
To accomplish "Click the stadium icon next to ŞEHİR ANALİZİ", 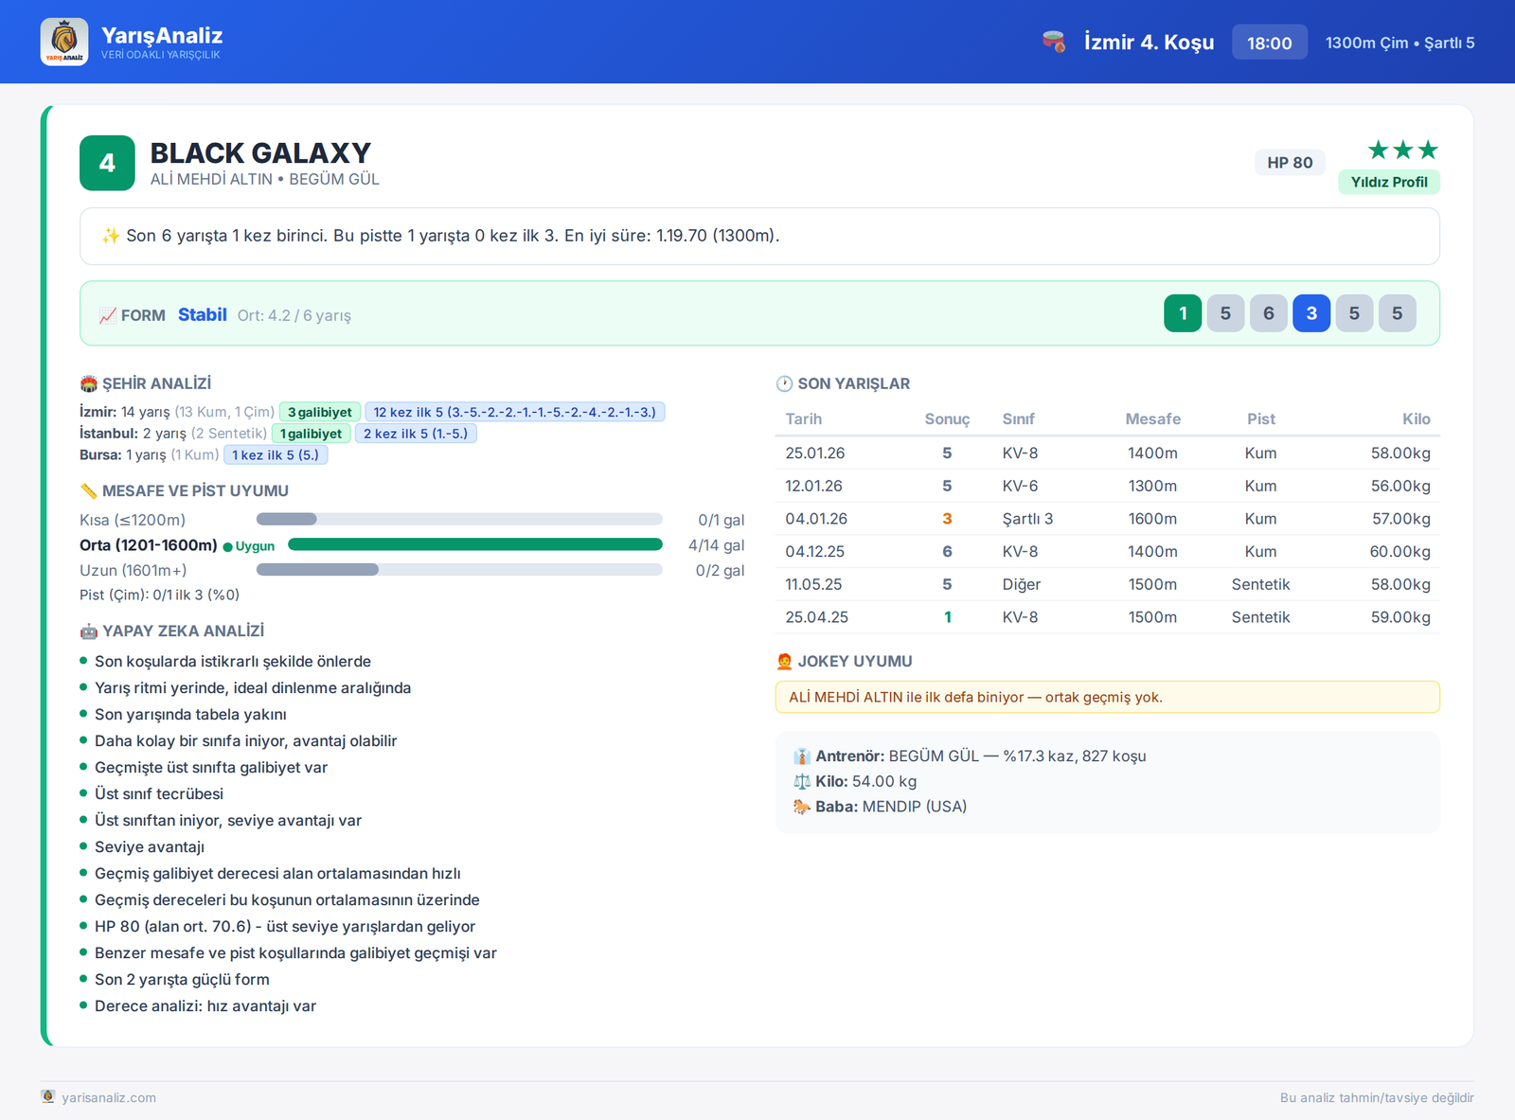I will [89, 383].
